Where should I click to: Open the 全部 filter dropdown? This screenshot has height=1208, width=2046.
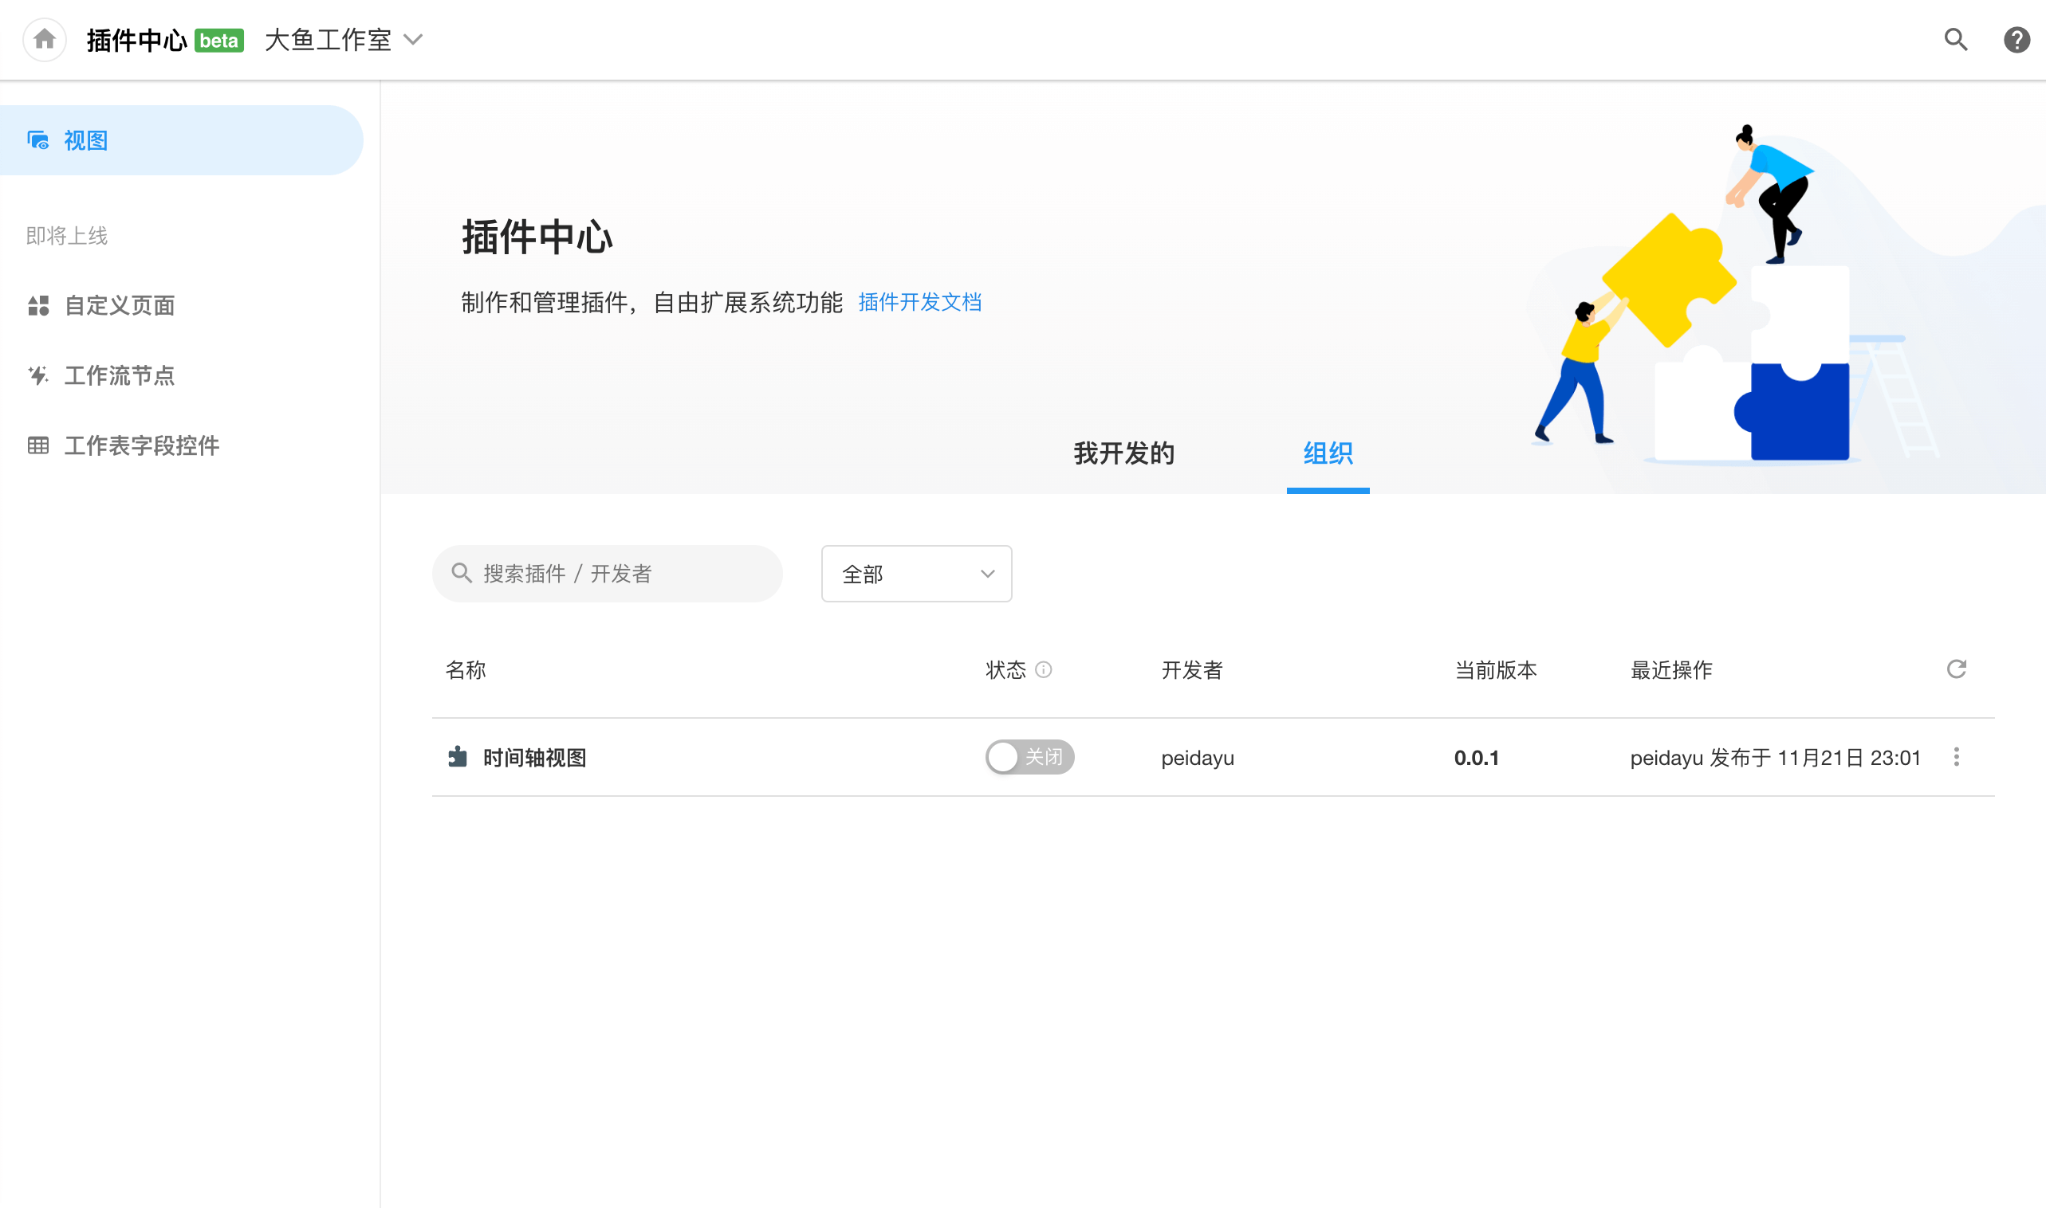916,574
